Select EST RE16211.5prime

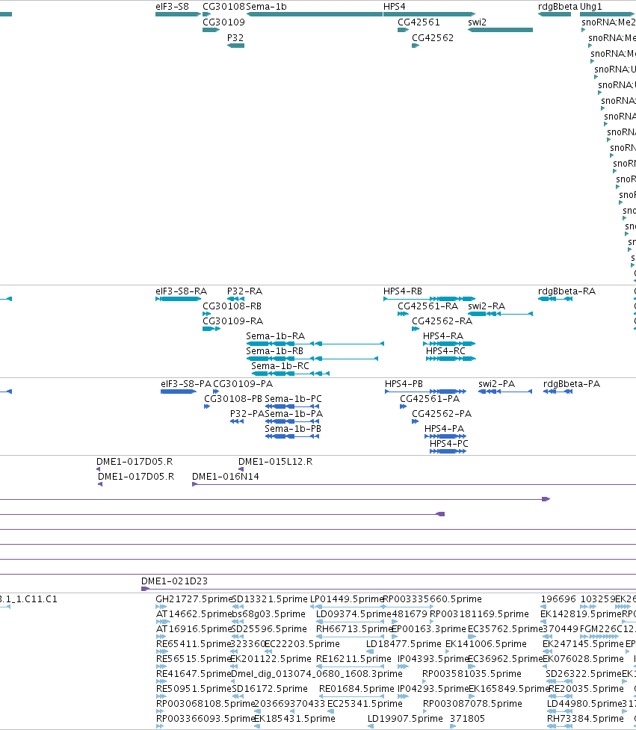coord(353,659)
